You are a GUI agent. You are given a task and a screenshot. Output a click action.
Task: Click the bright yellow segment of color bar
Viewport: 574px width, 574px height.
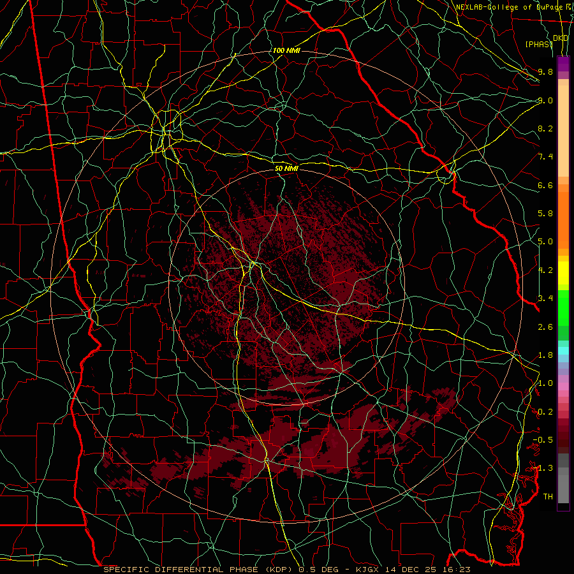click(x=563, y=273)
